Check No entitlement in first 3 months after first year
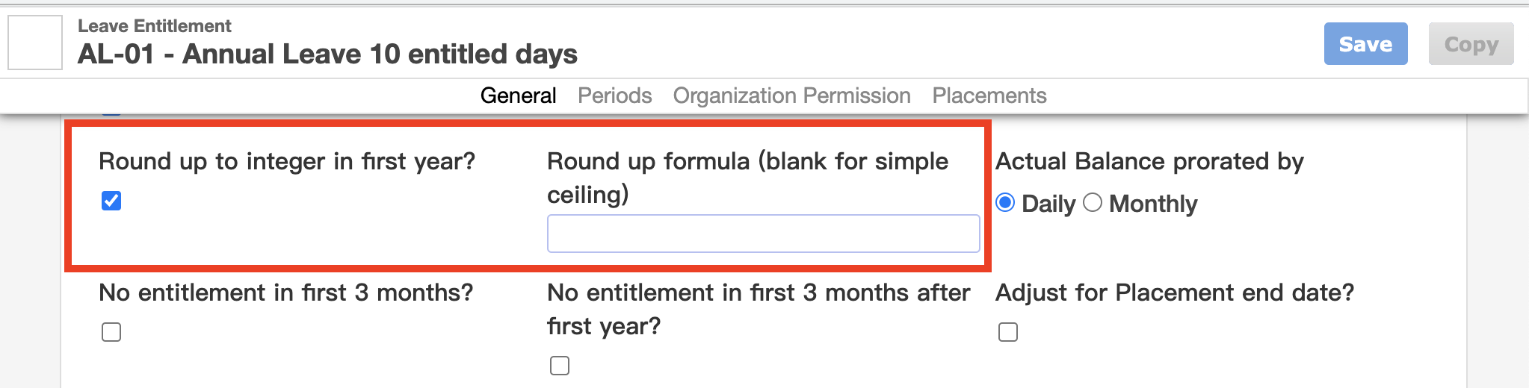Image resolution: width=1529 pixels, height=388 pixels. (x=560, y=366)
